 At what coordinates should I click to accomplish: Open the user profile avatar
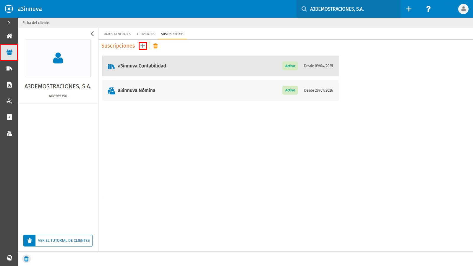[x=463, y=9]
